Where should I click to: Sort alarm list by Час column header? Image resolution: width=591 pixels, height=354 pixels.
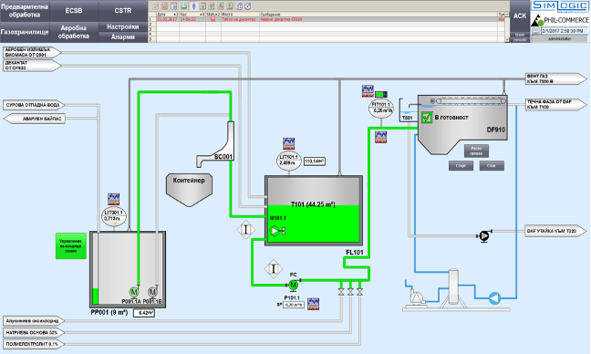192,14
